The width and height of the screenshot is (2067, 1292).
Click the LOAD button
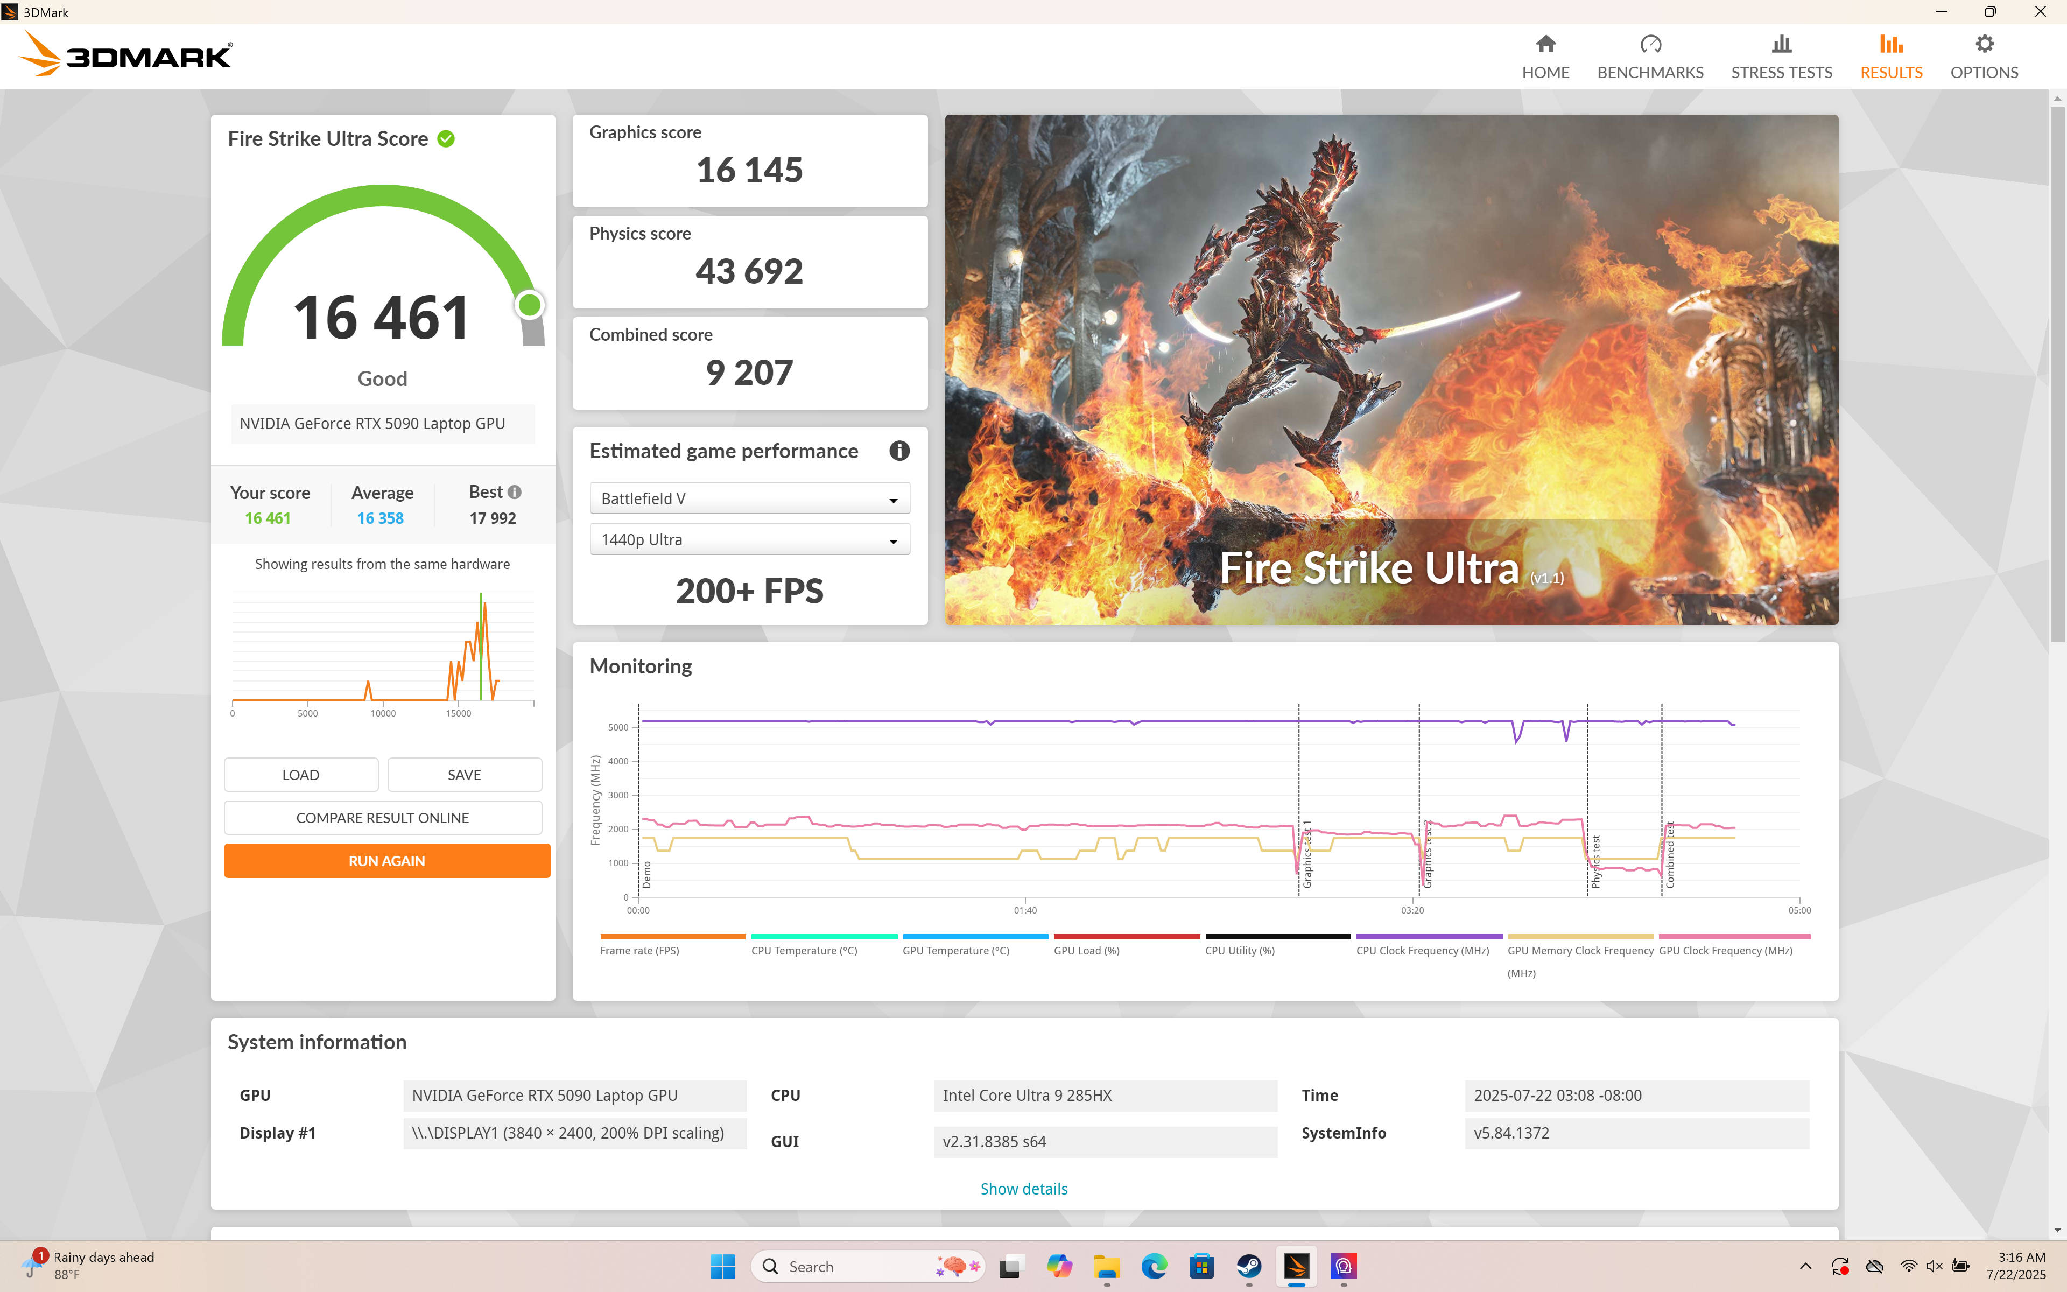[x=301, y=774]
